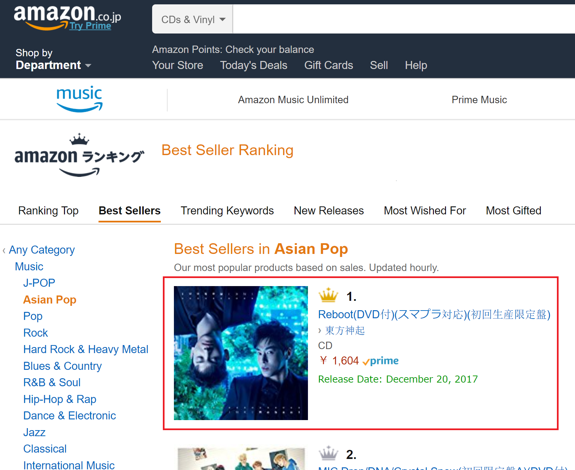Screen dimensions: 575x470
Task: Select the J-POP category in sidebar
Action: pyautogui.click(x=39, y=283)
